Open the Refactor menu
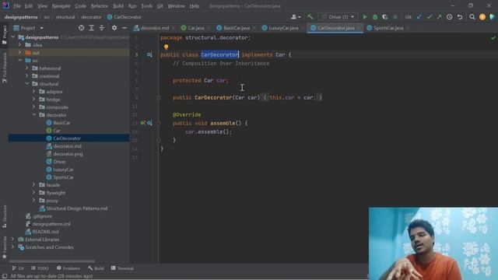This screenshot has height=280, width=498. tap(99, 6)
